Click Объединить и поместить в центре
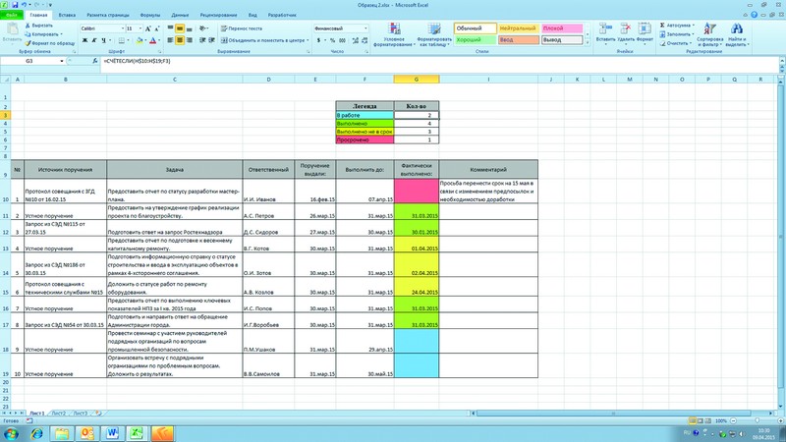This screenshot has height=442, width=786. 262,40
